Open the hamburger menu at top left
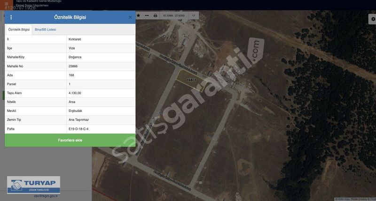 coord(7,4)
